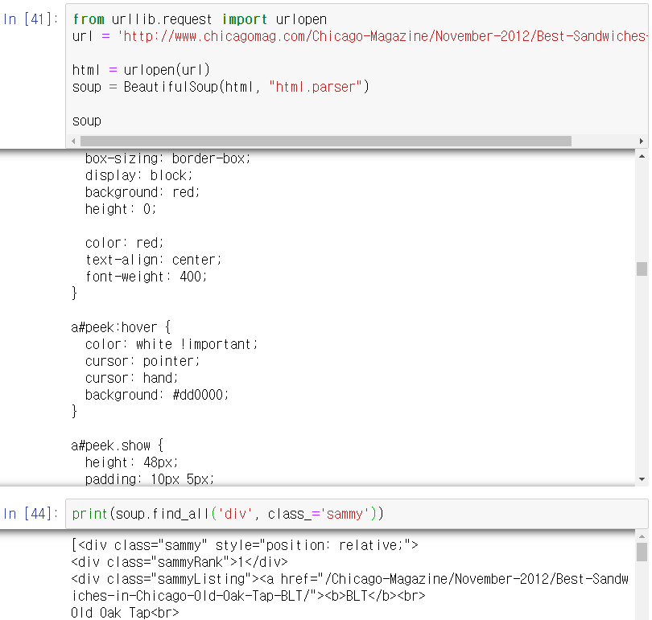Click the sammyRank output line
Screen dimensions: 652x620
pyautogui.click(x=180, y=562)
